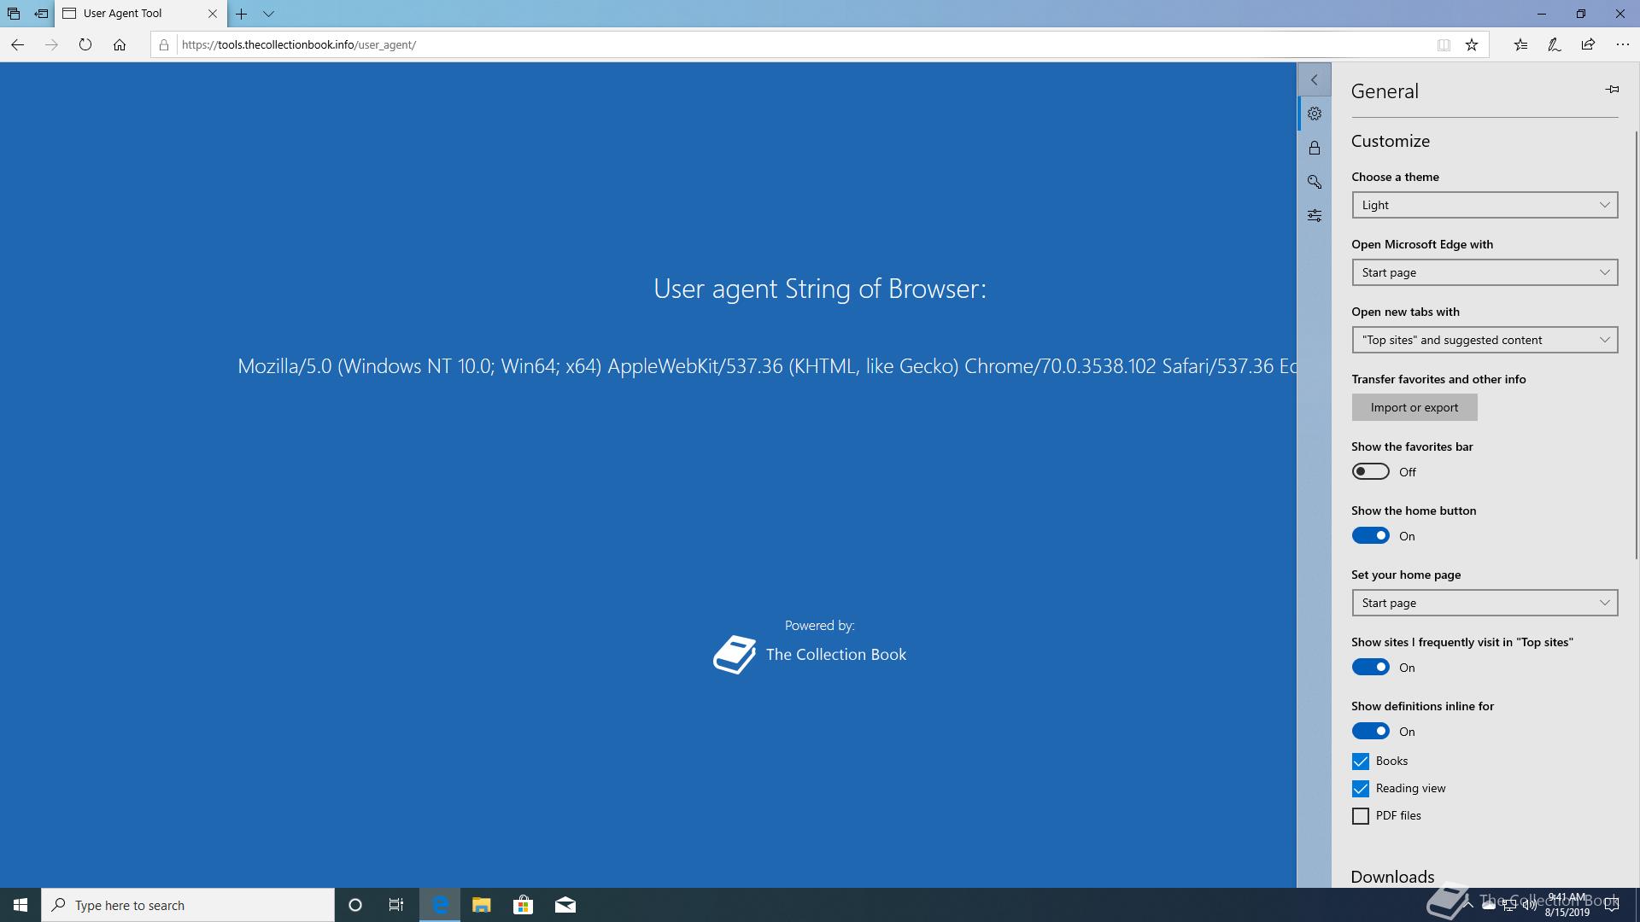Open Passwords & autofill key icon
Image resolution: width=1640 pixels, height=922 pixels.
tap(1315, 182)
